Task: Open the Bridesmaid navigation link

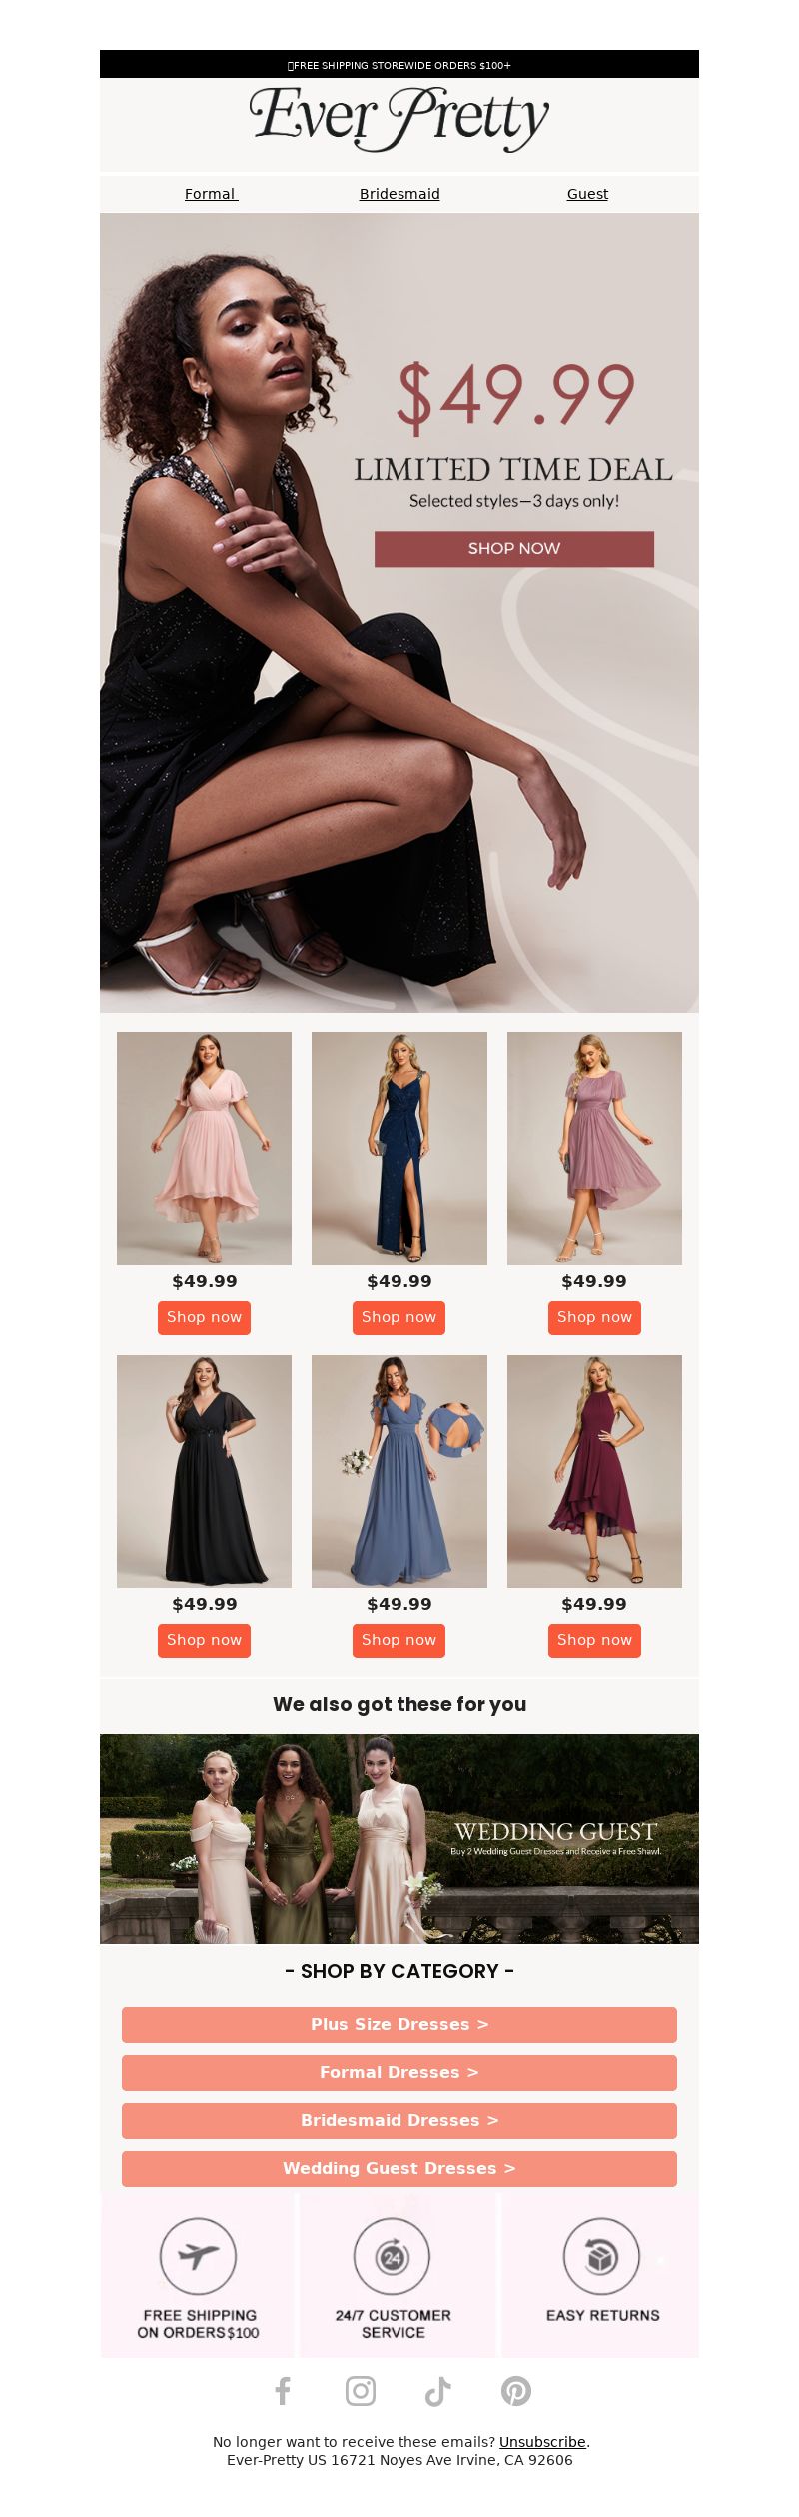Action: tap(399, 194)
